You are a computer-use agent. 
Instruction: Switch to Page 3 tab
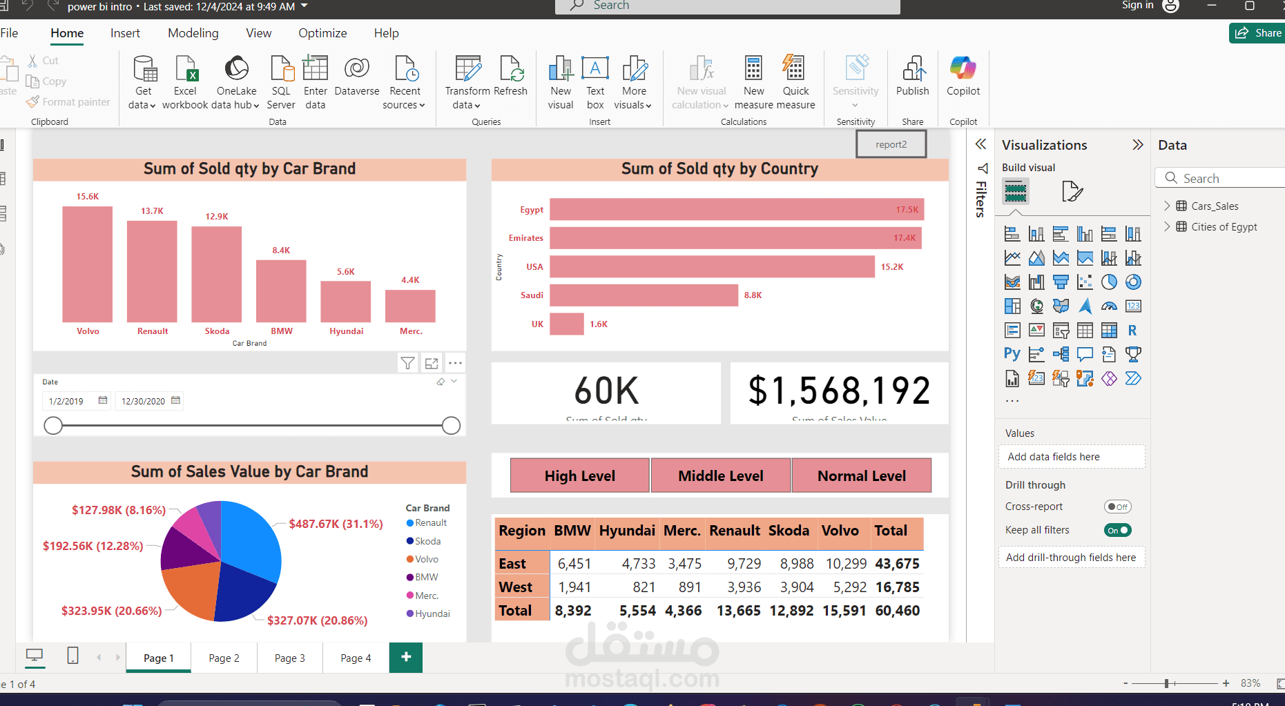(289, 658)
